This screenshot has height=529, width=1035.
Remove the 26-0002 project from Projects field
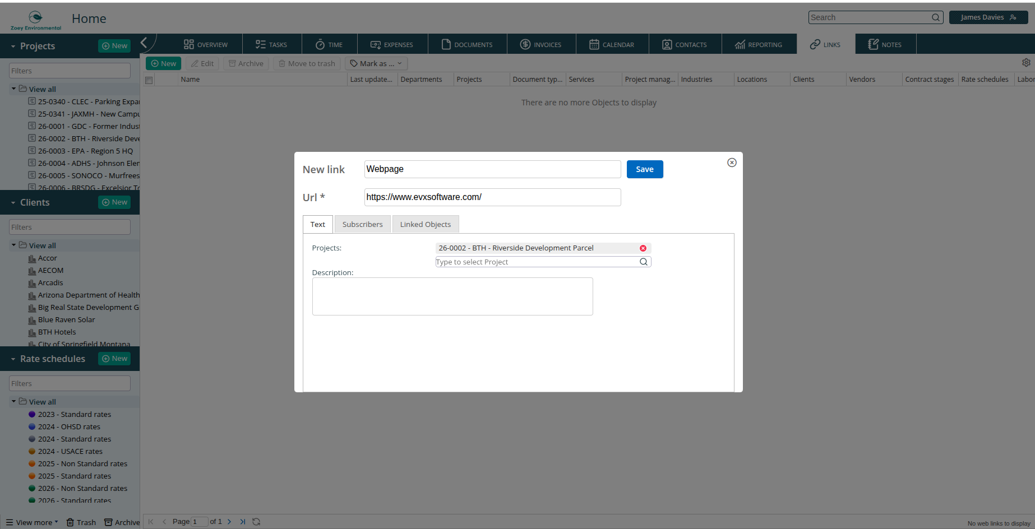pos(643,248)
